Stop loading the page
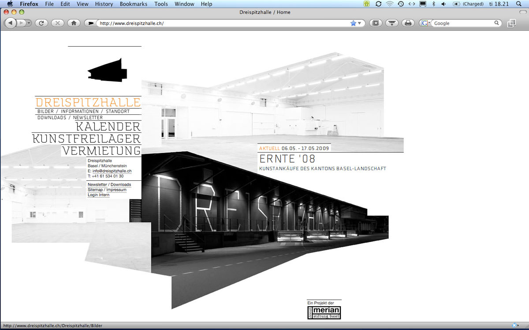The height and width of the screenshot is (330, 529). pyautogui.click(x=57, y=23)
